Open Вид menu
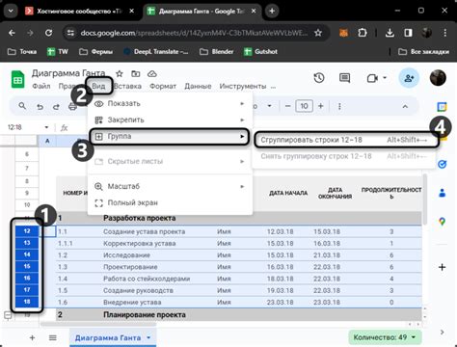The image size is (457, 347). point(98,86)
